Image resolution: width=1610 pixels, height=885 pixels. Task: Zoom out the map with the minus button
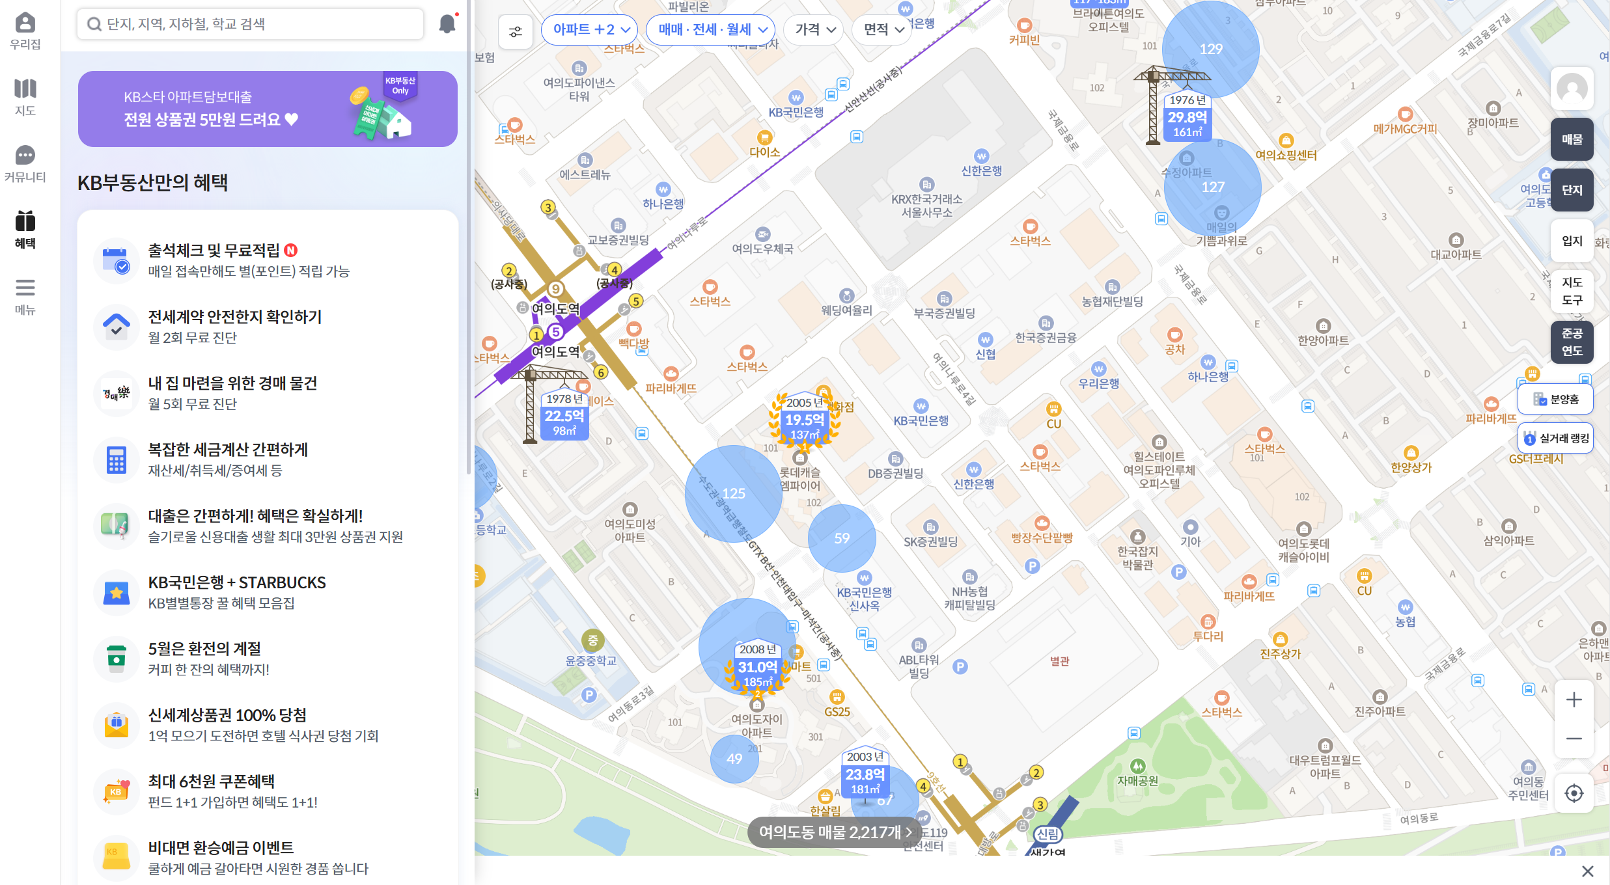click(x=1574, y=739)
